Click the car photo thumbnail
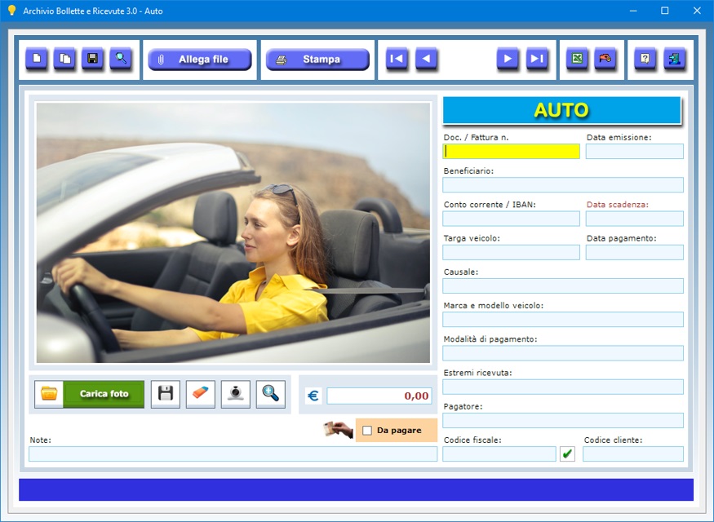Screen dimensions: 714x522 click(x=233, y=232)
